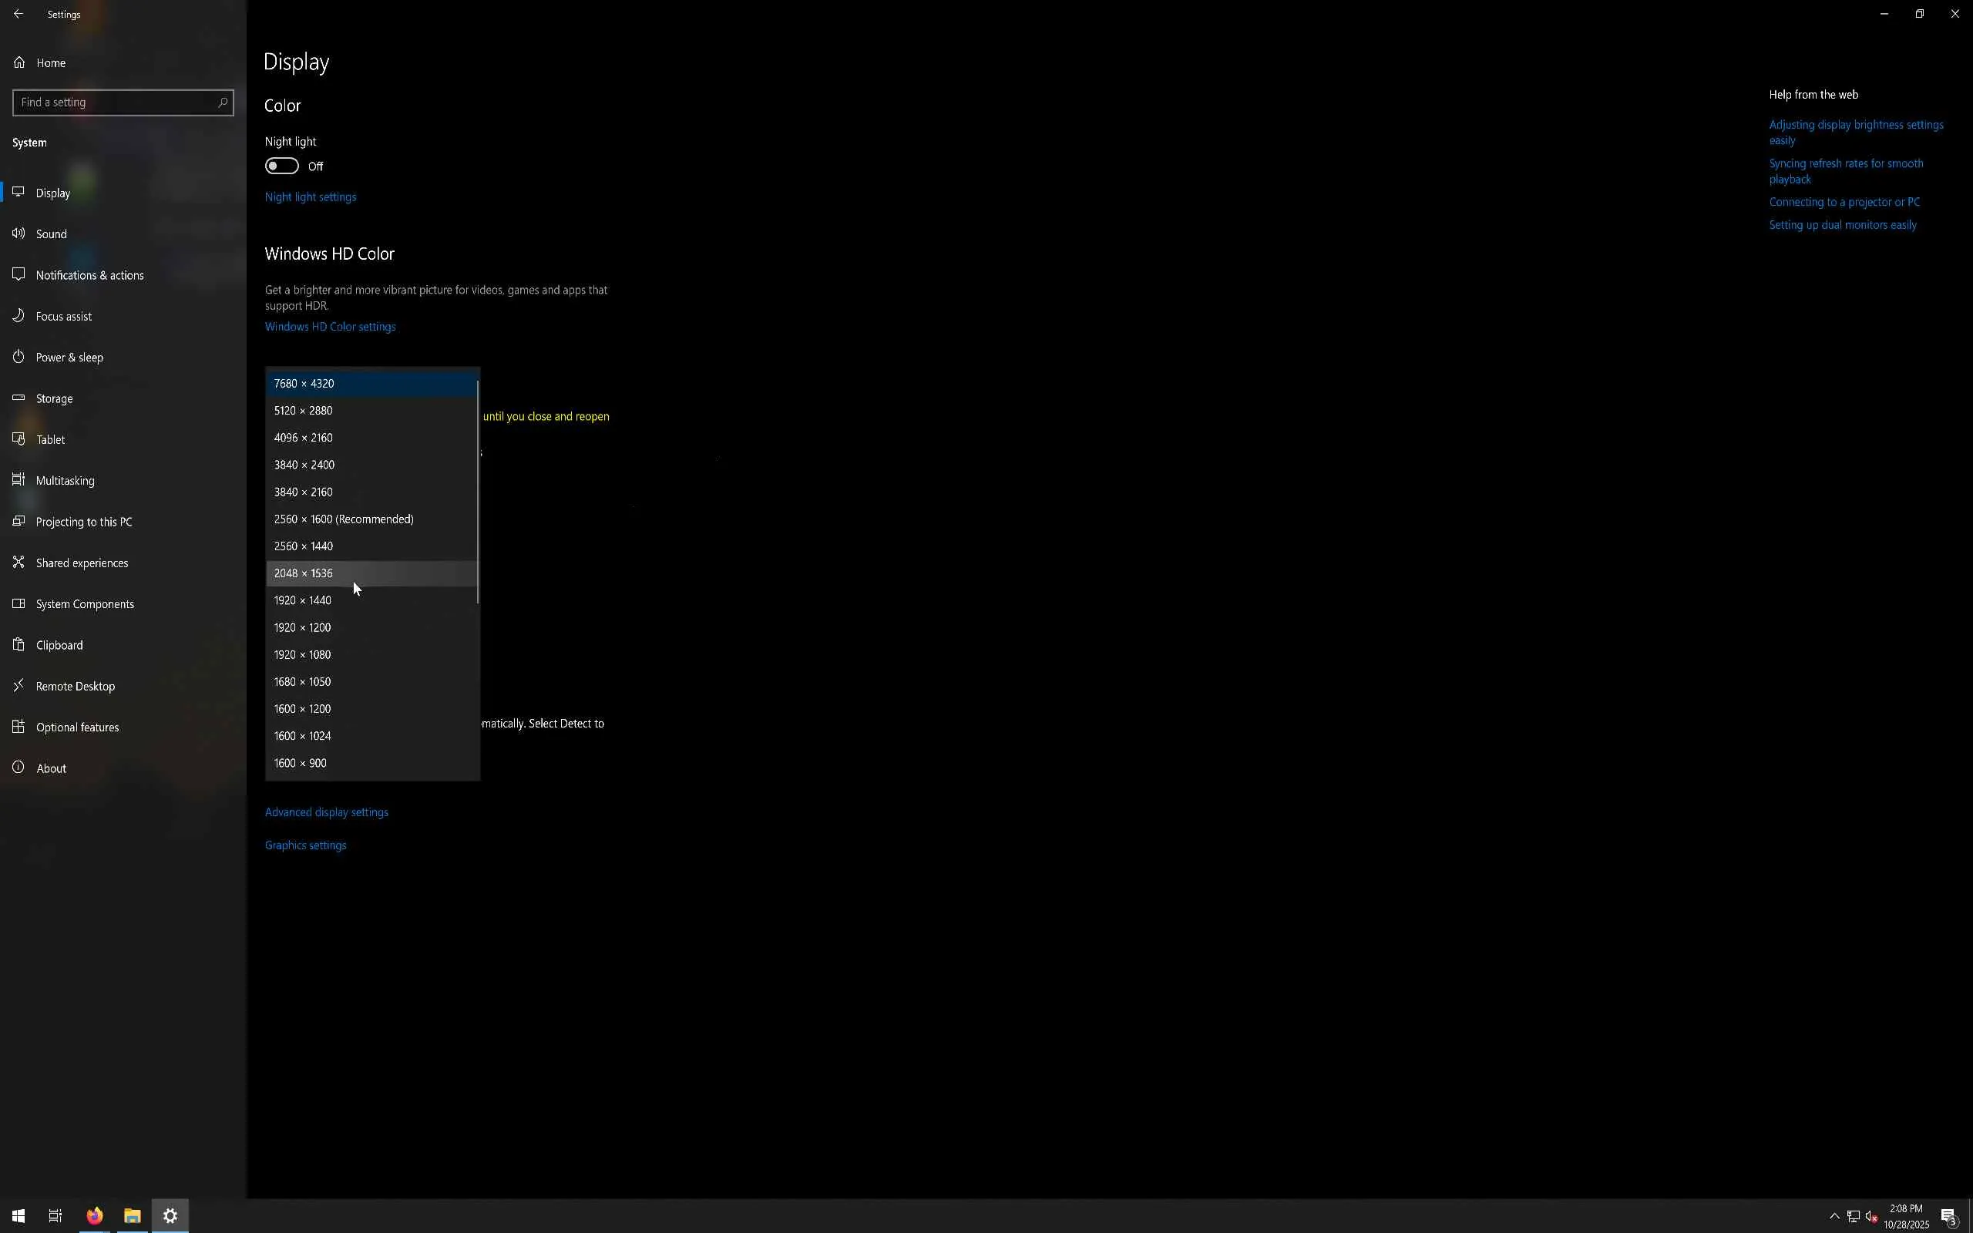The image size is (1973, 1233).
Task: Select 7680 × 4320 resolution entry
Action: coord(304,383)
